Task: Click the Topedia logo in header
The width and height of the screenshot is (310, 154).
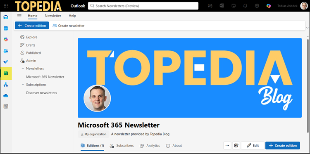Action: [38, 6]
